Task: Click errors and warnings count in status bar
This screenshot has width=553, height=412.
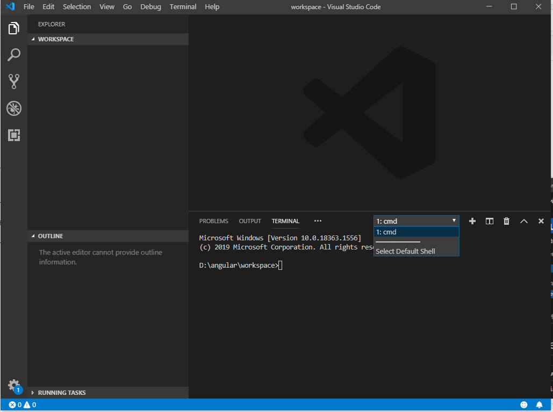Action: [23, 405]
